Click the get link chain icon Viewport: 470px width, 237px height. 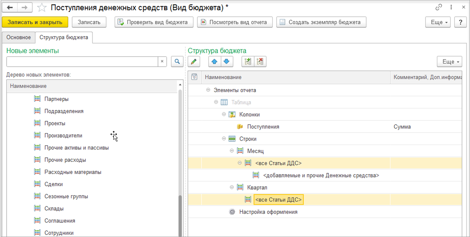pos(439,8)
